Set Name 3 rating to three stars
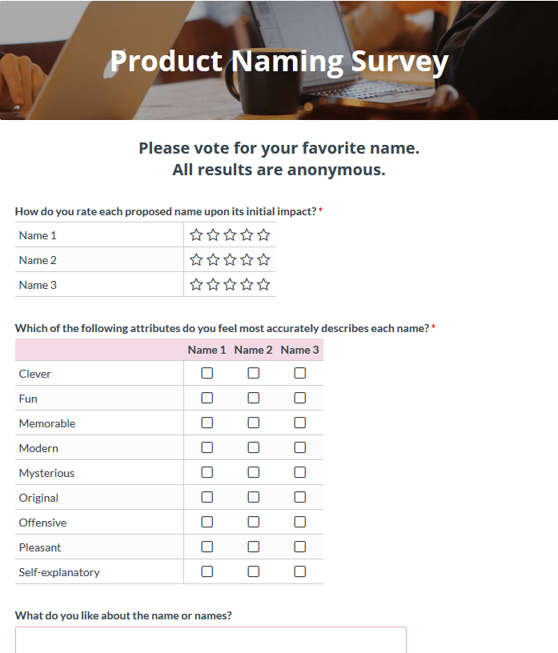Screen dimensions: 558x653 [x=230, y=285]
